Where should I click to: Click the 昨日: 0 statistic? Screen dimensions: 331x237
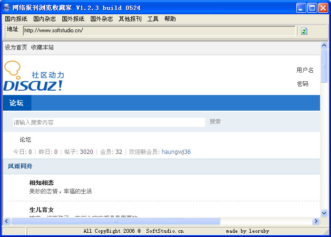point(48,152)
